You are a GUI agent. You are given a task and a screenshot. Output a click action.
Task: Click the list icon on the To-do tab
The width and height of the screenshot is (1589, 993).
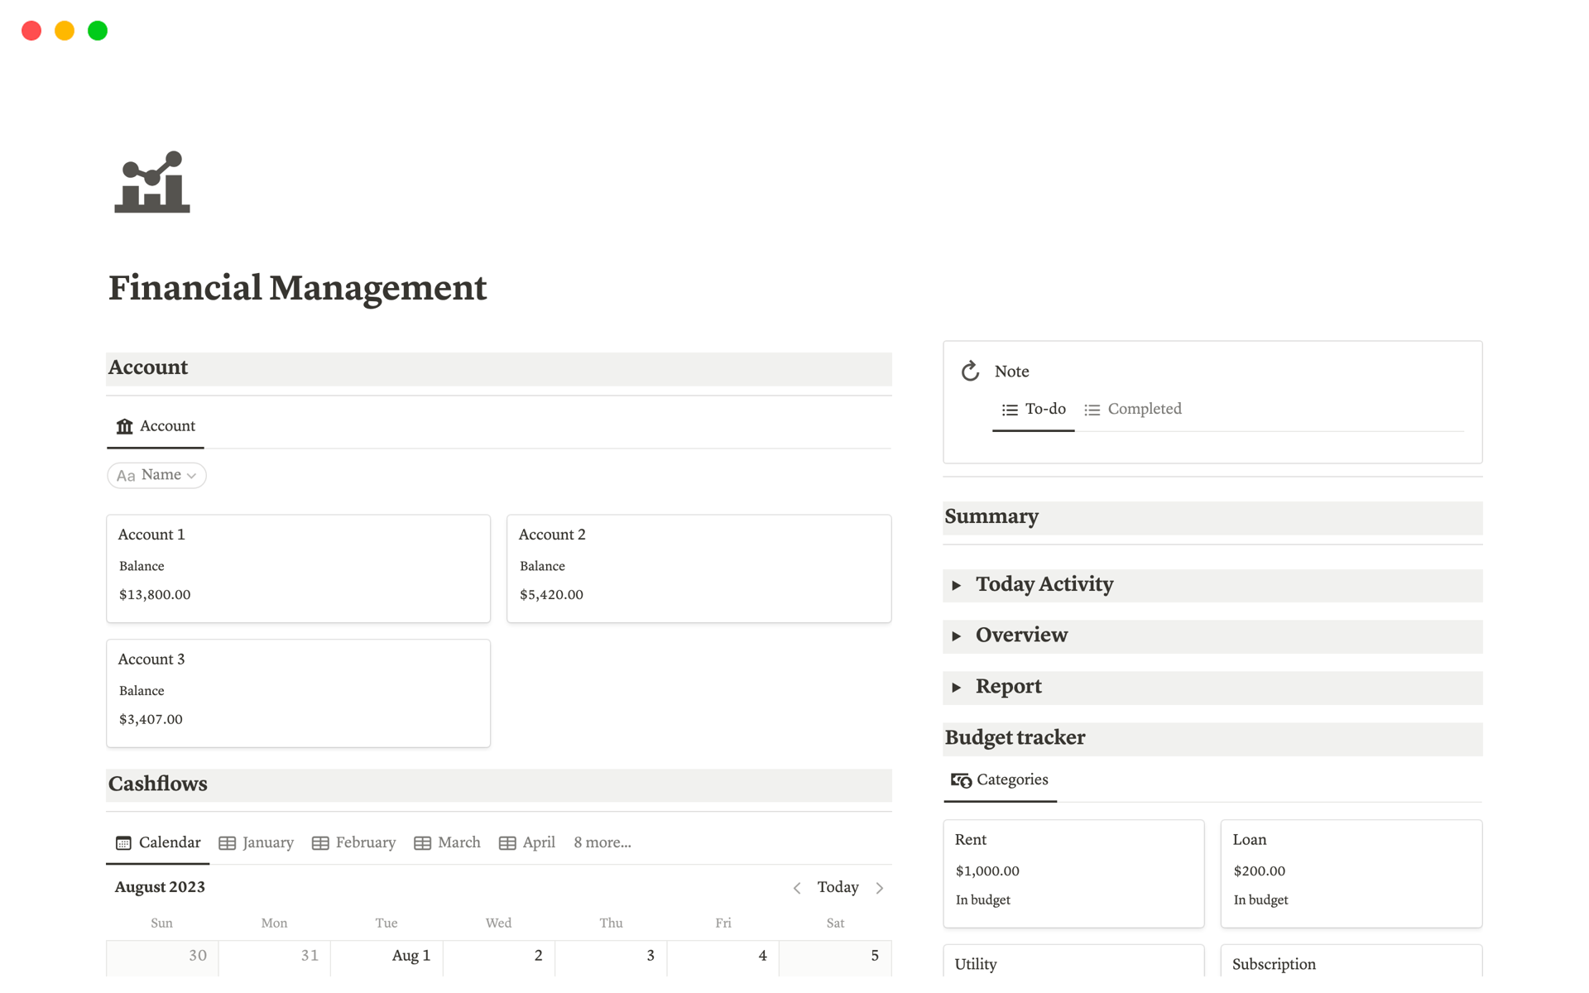point(1008,409)
